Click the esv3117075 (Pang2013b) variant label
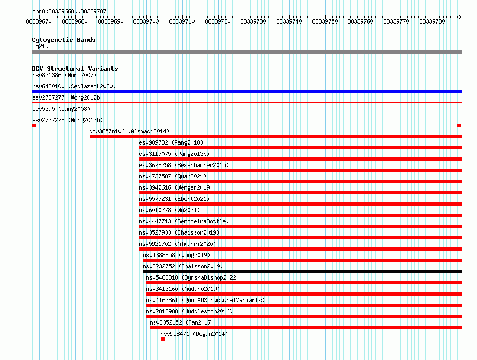The height and width of the screenshot is (360, 477). [x=174, y=154]
